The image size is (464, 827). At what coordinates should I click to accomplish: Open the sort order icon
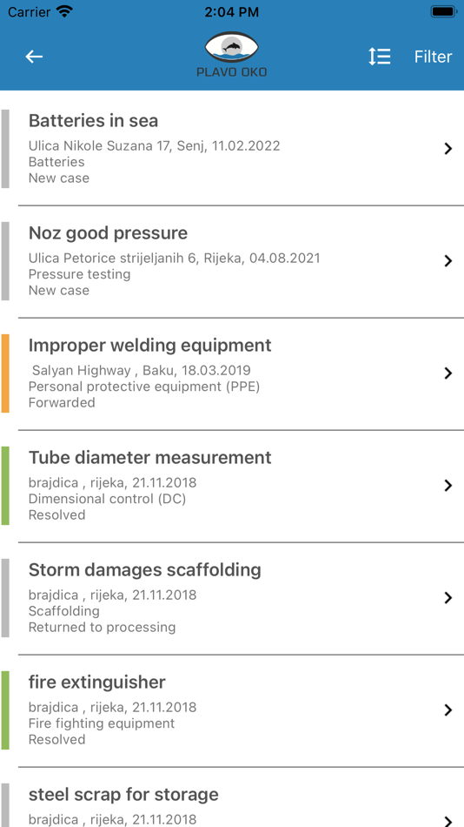pos(379,57)
